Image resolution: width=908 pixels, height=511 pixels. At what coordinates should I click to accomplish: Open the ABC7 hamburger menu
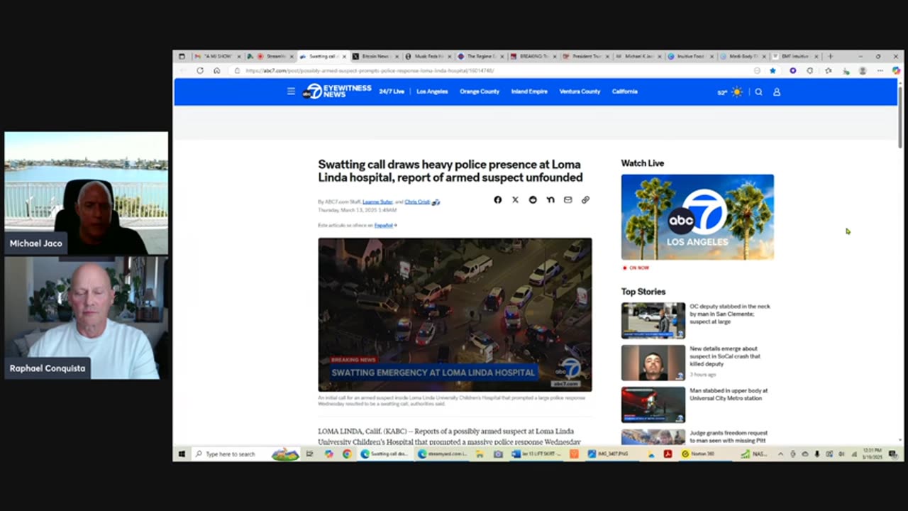coord(291,92)
